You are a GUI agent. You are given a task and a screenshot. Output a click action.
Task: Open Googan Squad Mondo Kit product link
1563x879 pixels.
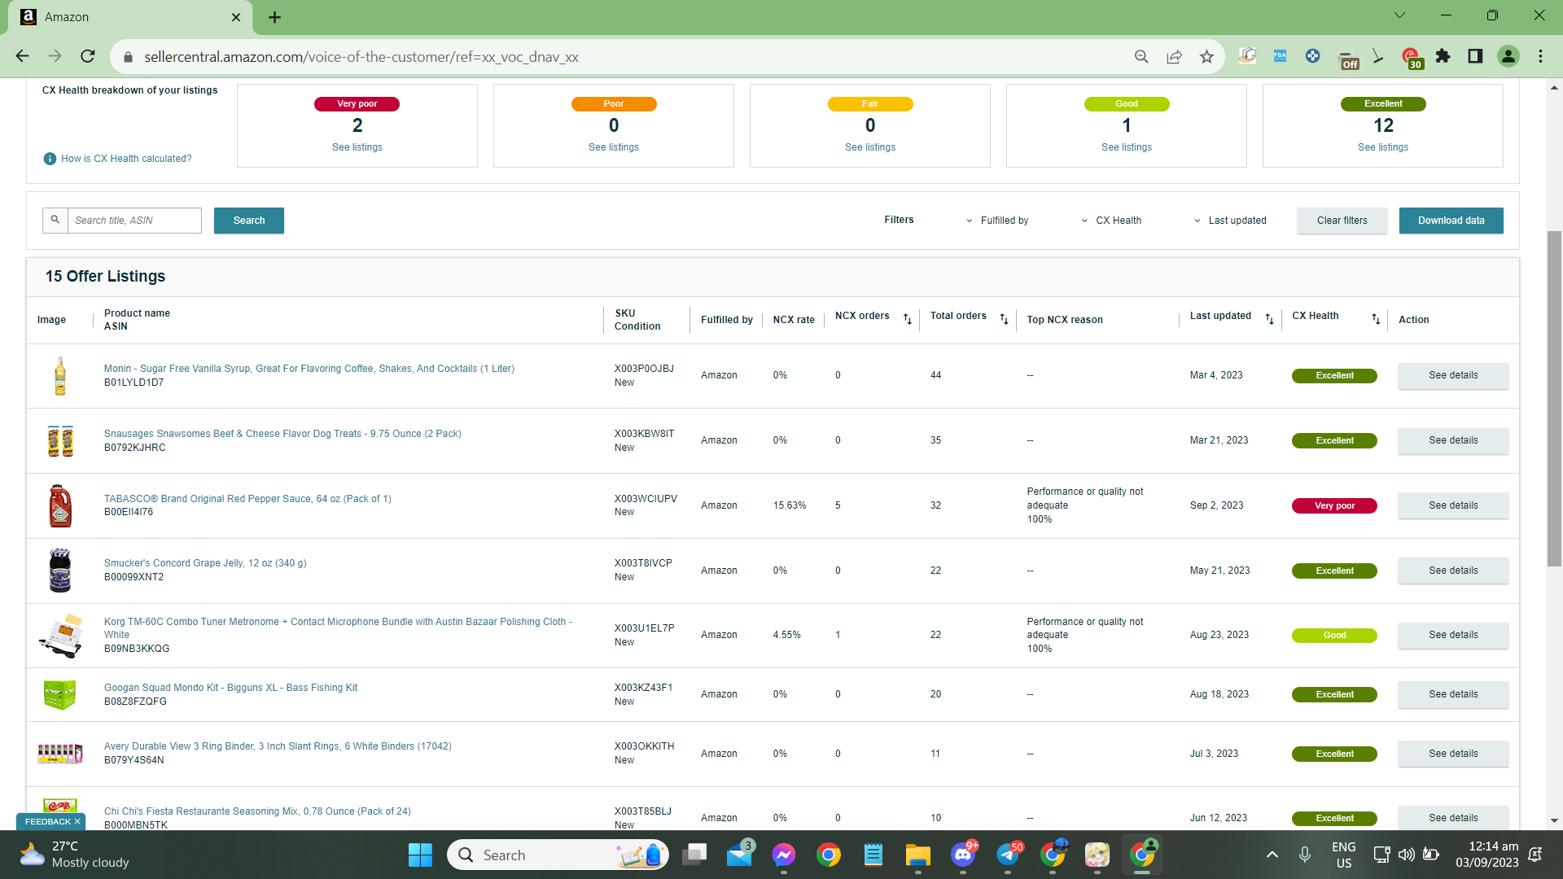tap(230, 688)
